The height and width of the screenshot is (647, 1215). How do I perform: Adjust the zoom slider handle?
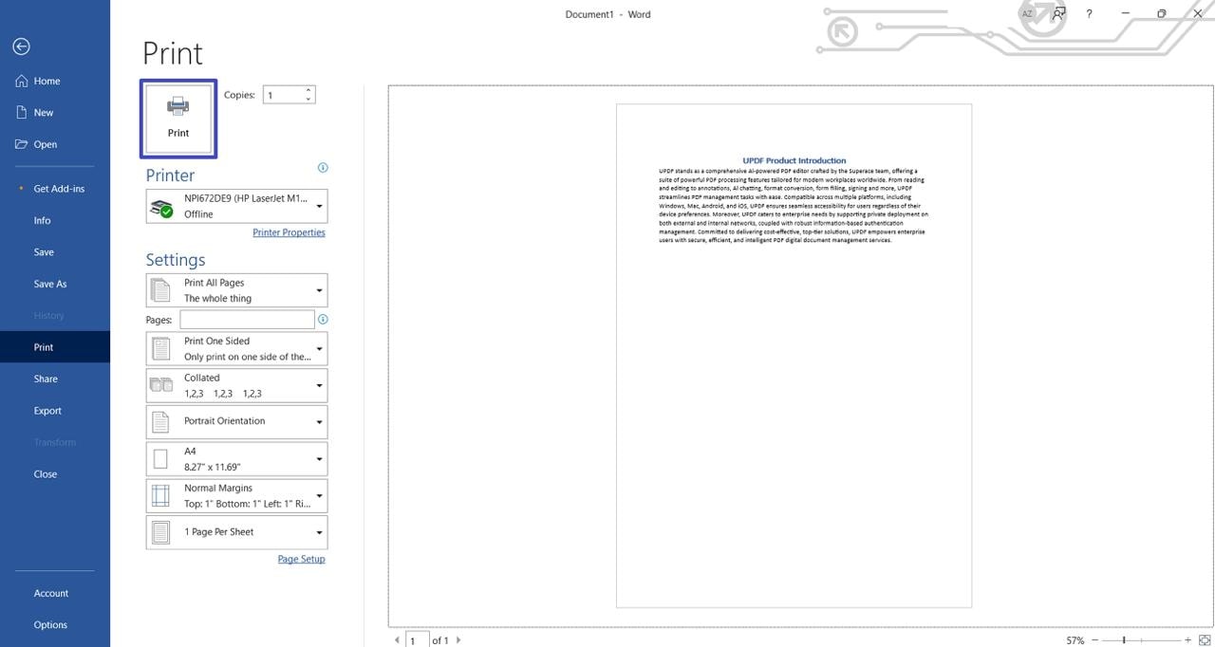point(1124,640)
